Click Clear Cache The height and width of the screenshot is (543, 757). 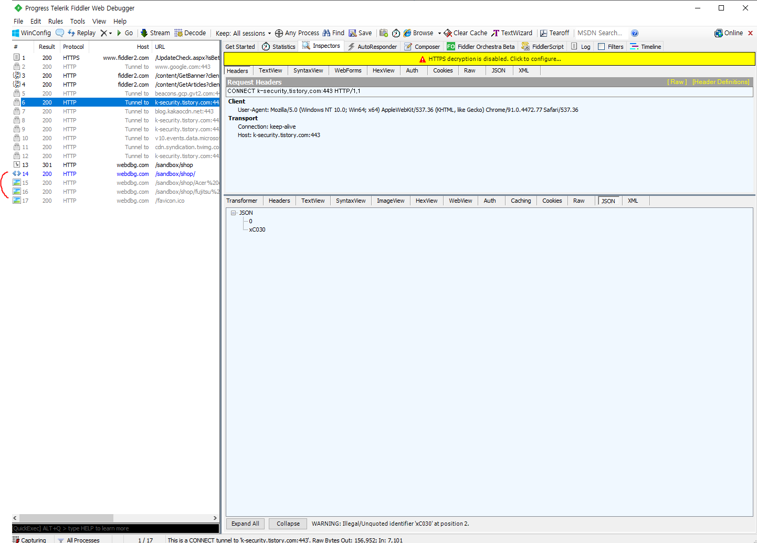coord(466,33)
